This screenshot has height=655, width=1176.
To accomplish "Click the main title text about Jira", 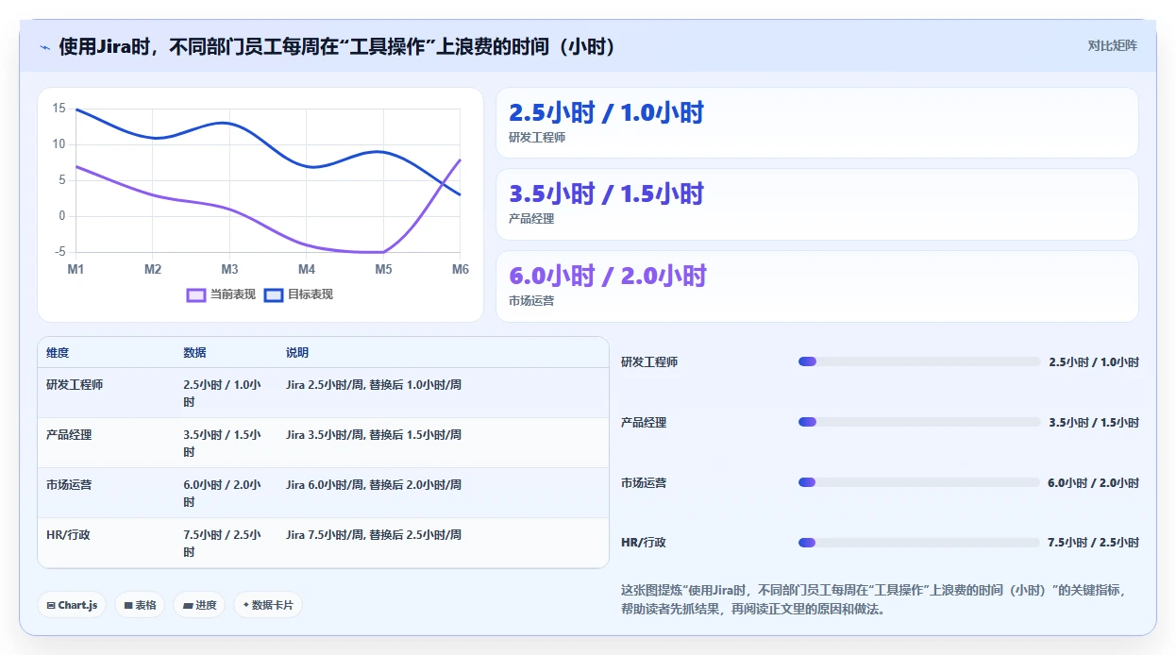I will [x=338, y=47].
